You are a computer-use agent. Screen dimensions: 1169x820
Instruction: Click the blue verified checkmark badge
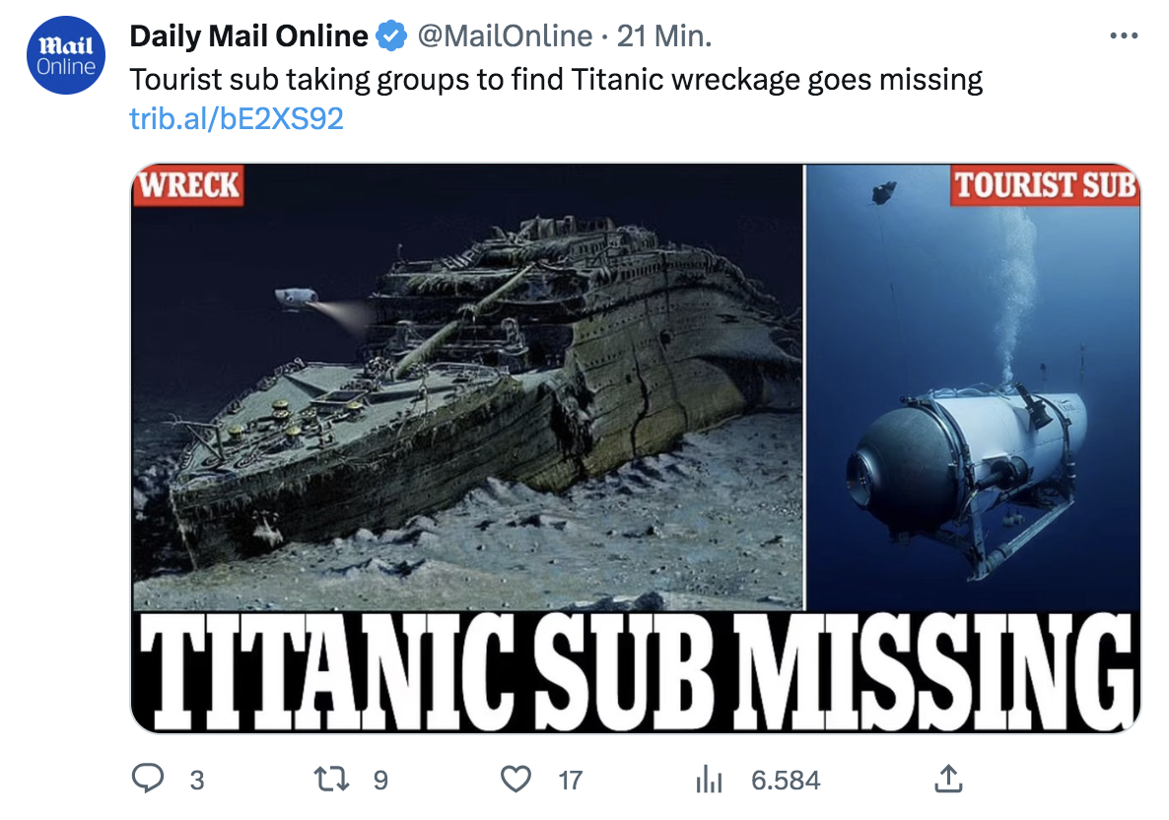click(x=392, y=36)
